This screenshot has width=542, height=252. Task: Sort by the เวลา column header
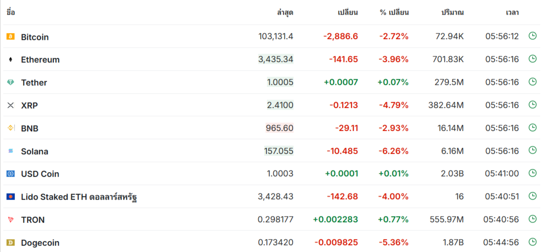pos(512,12)
